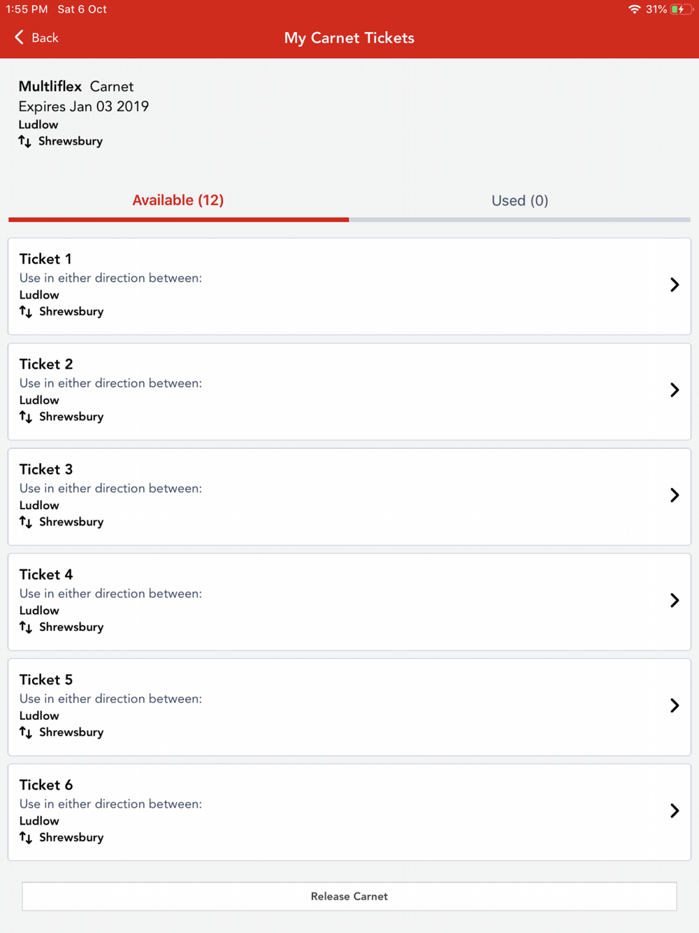
Task: Open Ticket 1 chevron arrow
Action: [675, 285]
